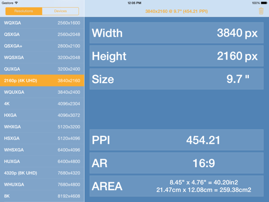
Task: Choose the 4K 4096x2304 row
Action: 42,104
